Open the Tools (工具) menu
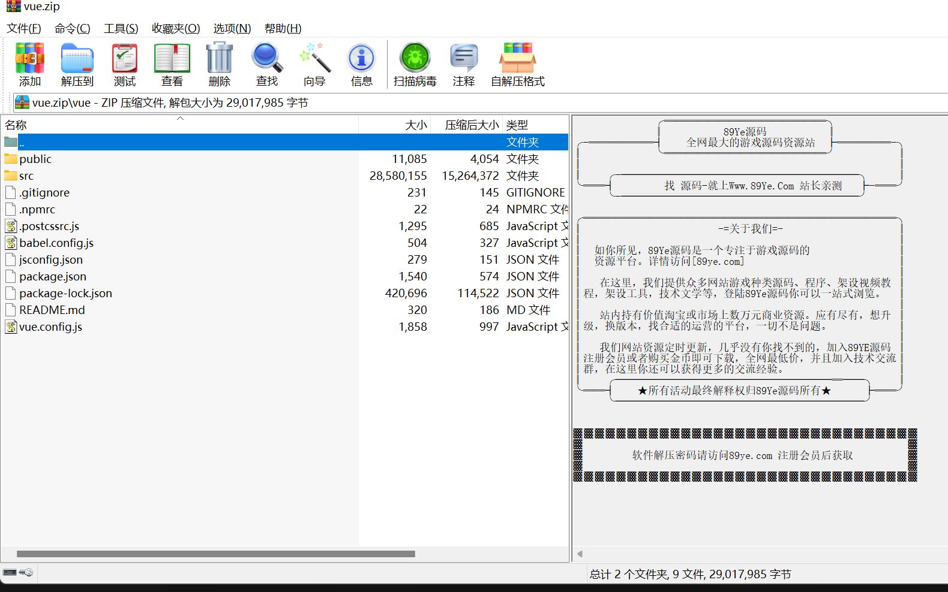 121,28
